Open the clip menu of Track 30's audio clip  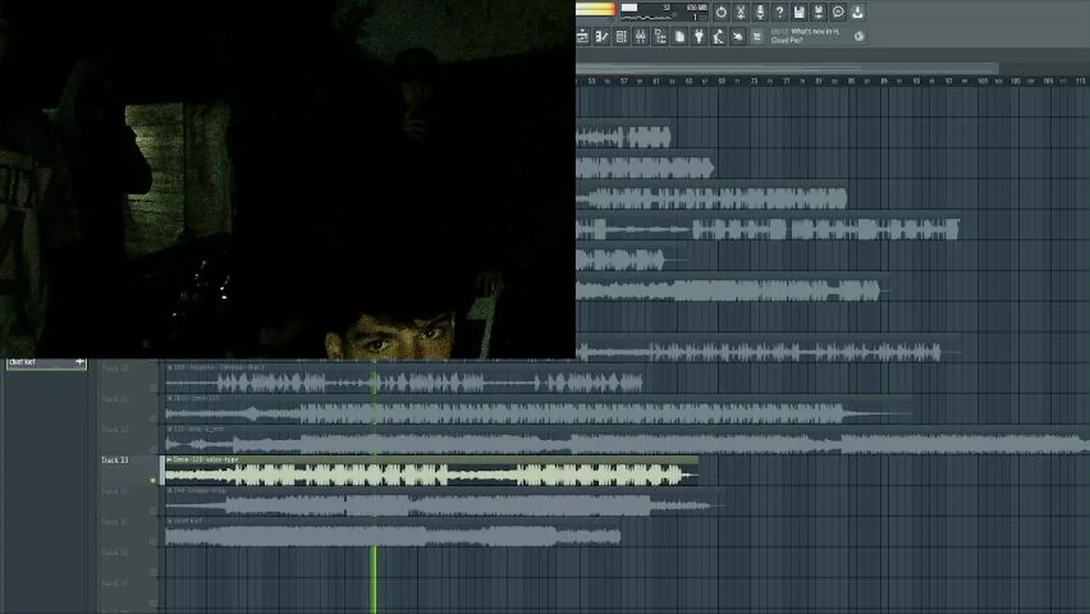[170, 368]
